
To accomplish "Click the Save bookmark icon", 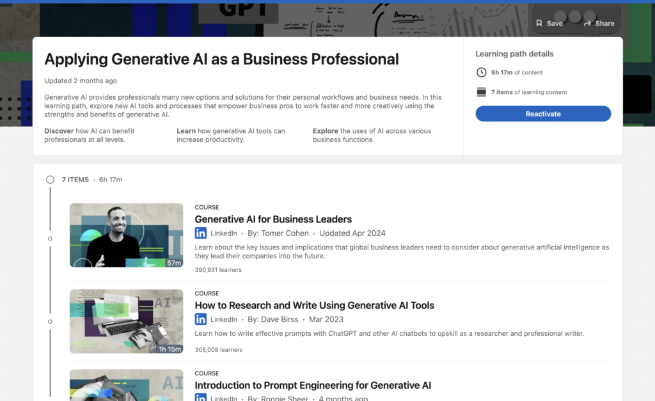I will click(539, 23).
